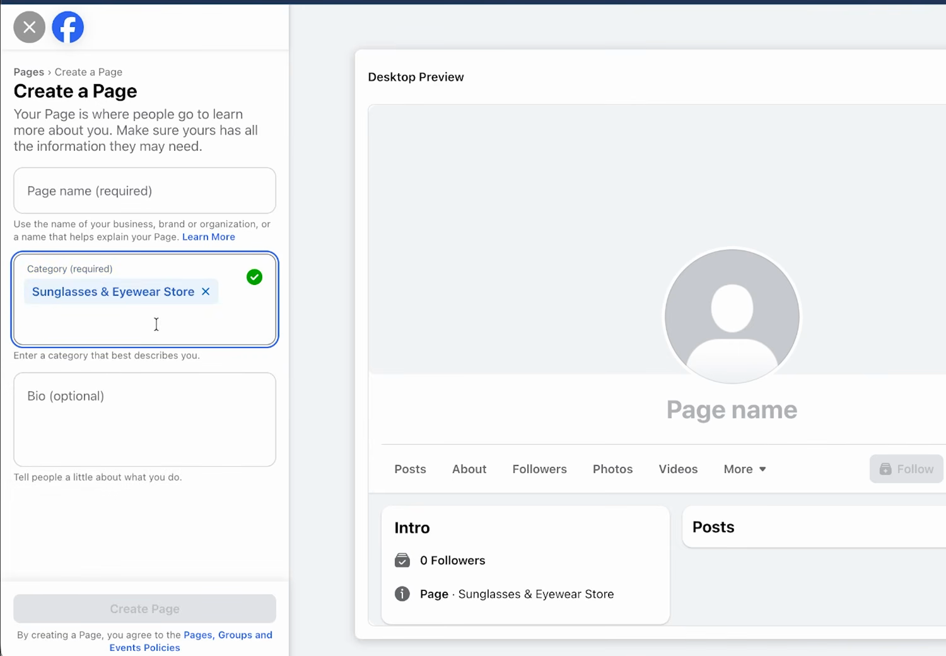
Task: Click the Posts card heading
Action: click(x=713, y=527)
